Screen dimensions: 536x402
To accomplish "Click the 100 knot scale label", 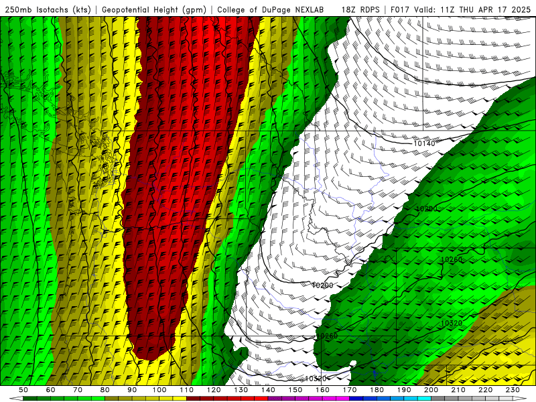I will 159,390.
